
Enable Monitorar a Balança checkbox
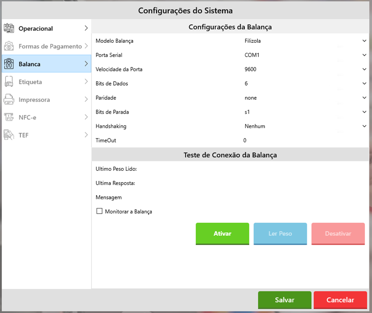[x=100, y=211]
